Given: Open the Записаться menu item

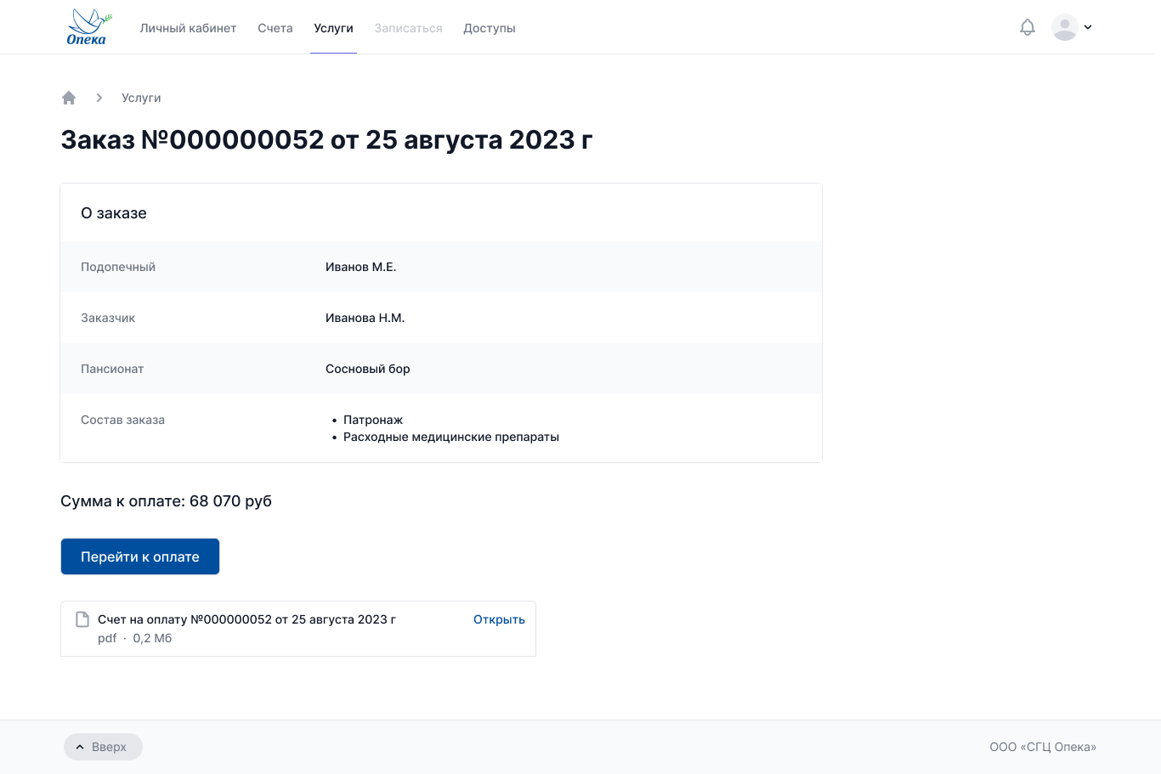Looking at the screenshot, I should pos(408,28).
